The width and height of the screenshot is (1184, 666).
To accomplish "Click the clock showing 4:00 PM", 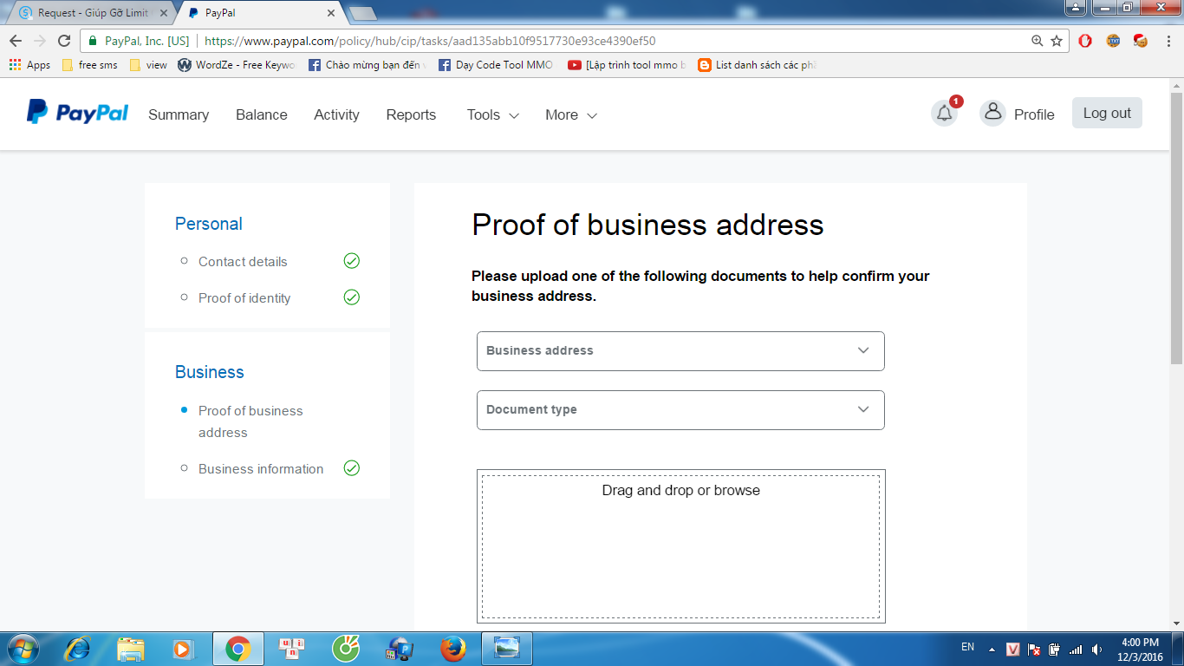I will (x=1140, y=643).
